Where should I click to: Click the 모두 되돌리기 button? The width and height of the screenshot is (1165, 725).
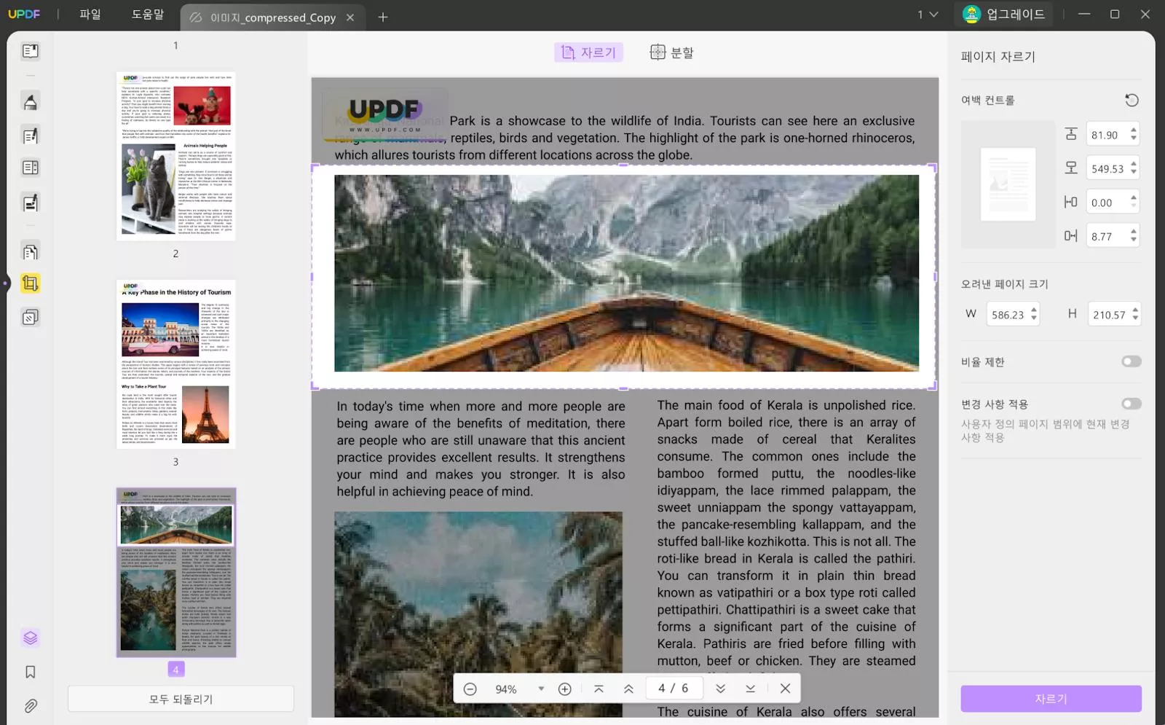pyautogui.click(x=181, y=699)
